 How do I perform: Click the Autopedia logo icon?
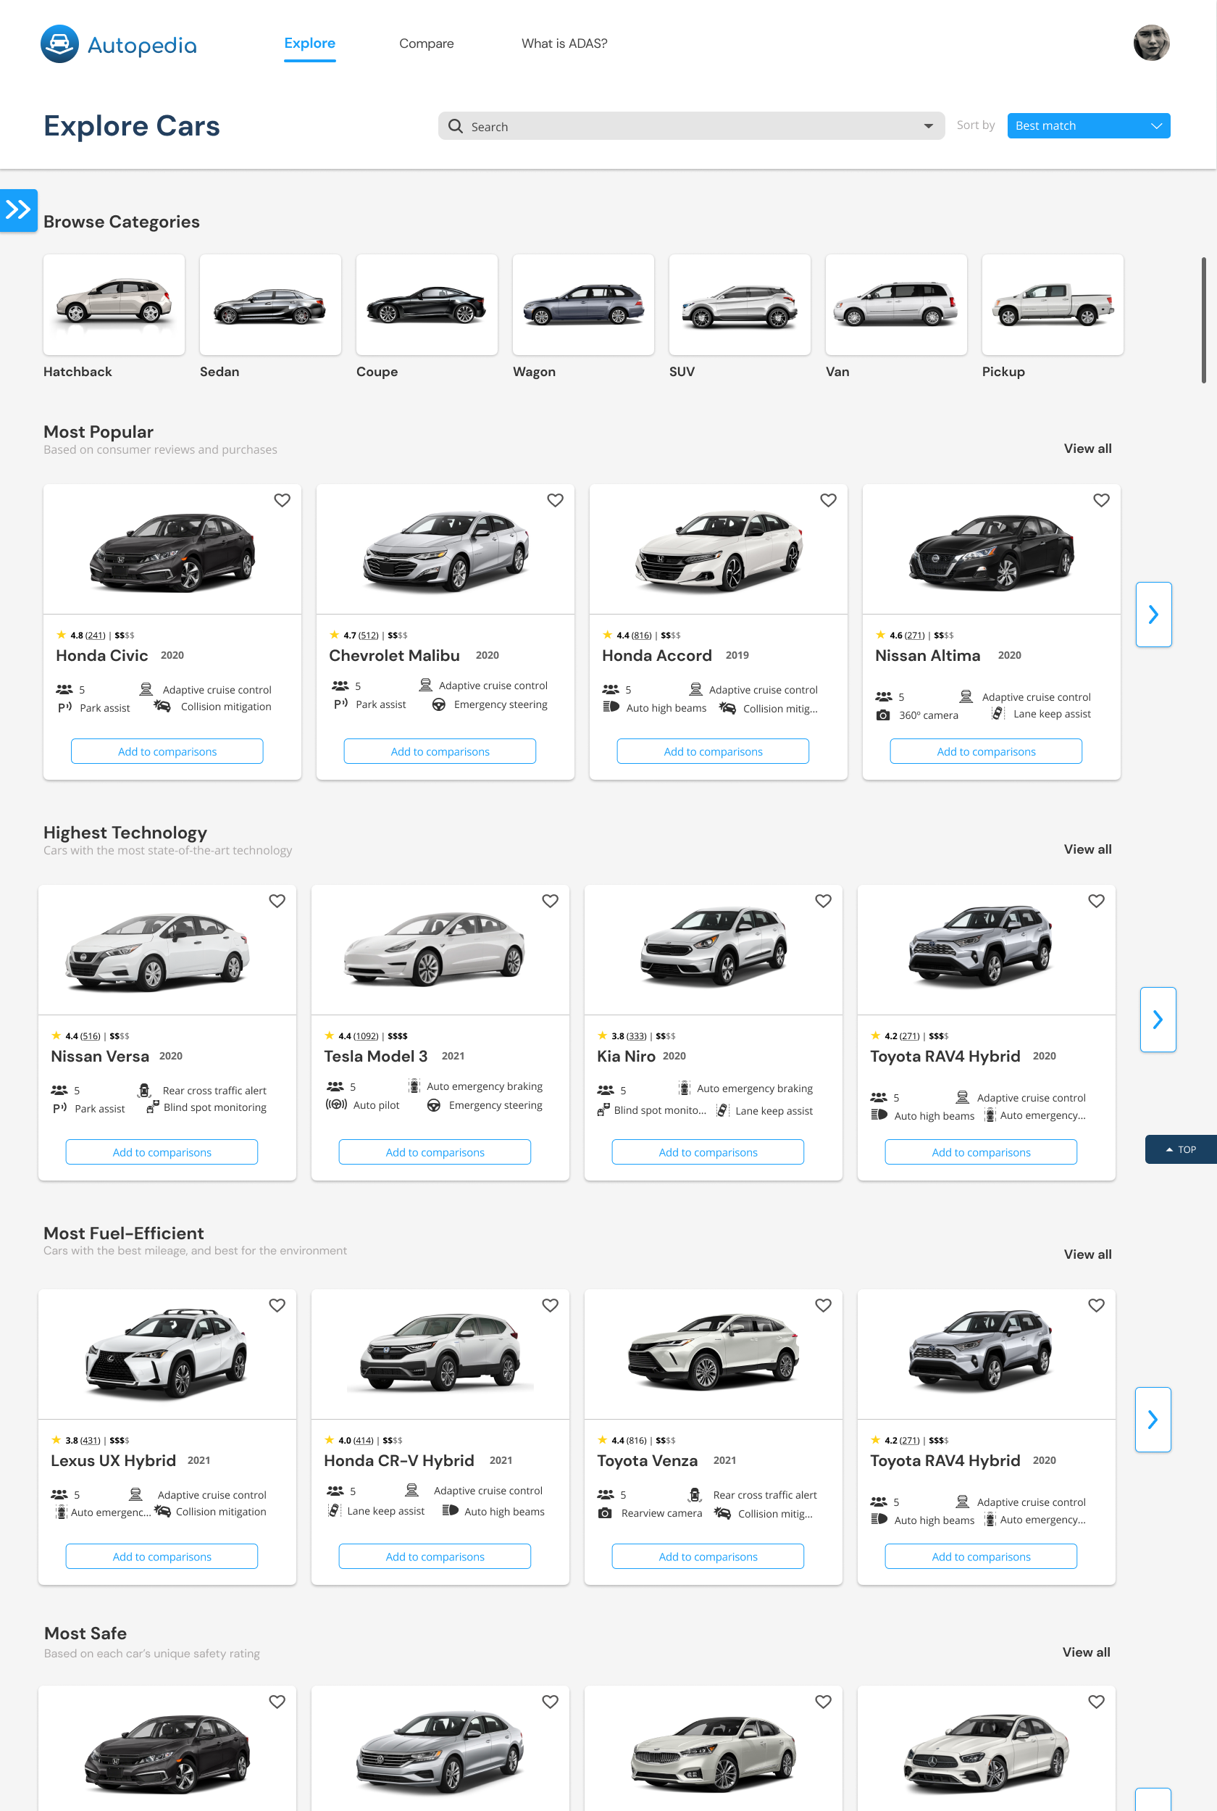59,44
